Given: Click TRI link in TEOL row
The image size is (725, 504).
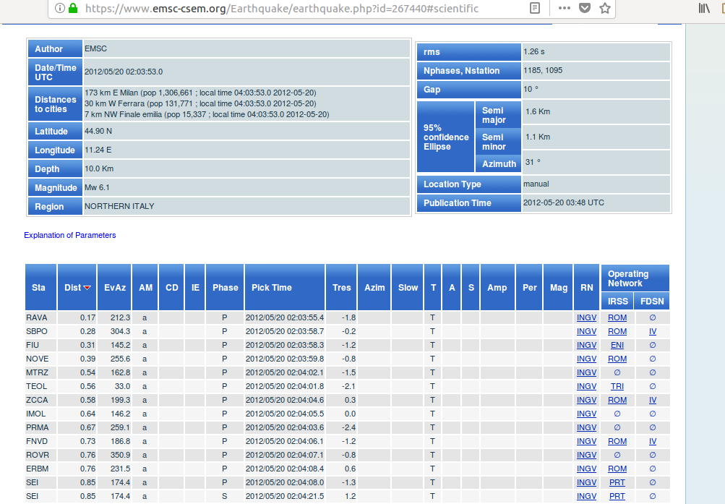Looking at the screenshot, I should tap(617, 386).
